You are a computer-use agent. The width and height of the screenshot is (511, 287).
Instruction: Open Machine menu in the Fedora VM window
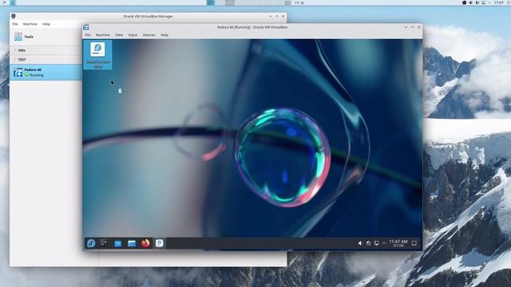(x=103, y=35)
